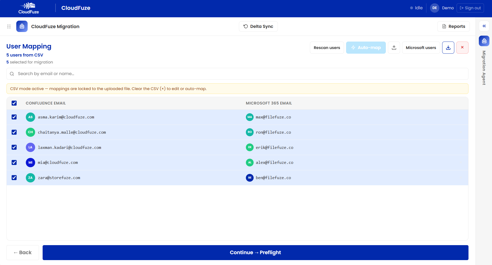The image size is (492, 265).
Task: Toggle the select-all checkbox in the header row
Action: [x=14, y=103]
